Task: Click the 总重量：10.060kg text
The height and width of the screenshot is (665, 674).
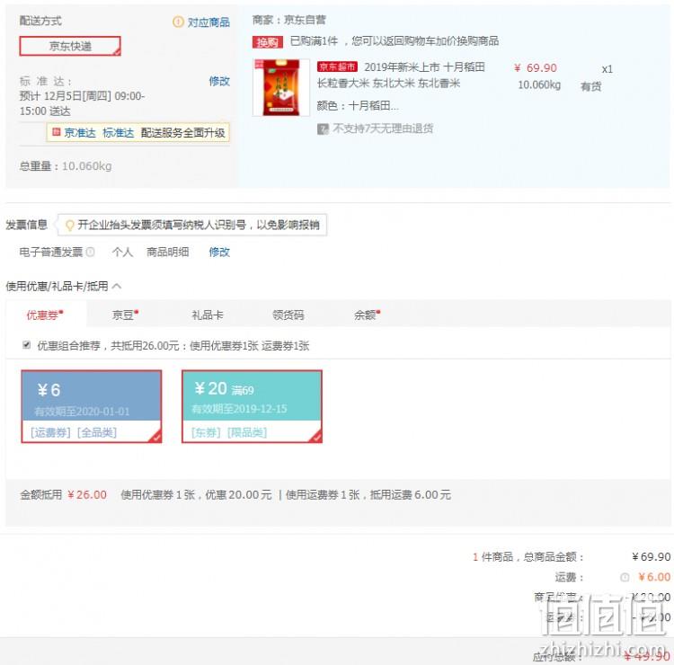Action: click(66, 166)
